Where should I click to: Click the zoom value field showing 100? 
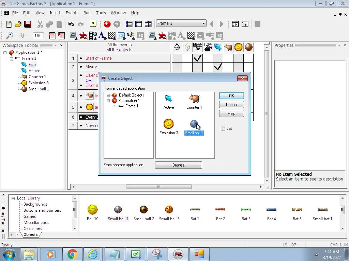tap(38, 35)
